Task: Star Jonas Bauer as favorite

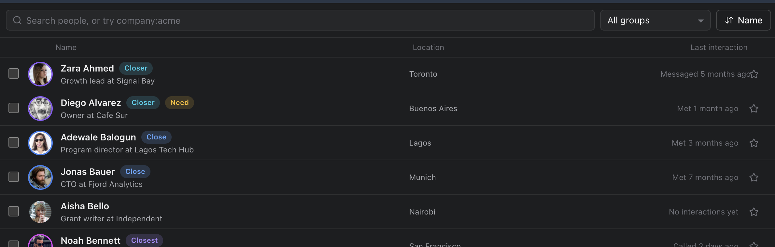Action: 754,177
